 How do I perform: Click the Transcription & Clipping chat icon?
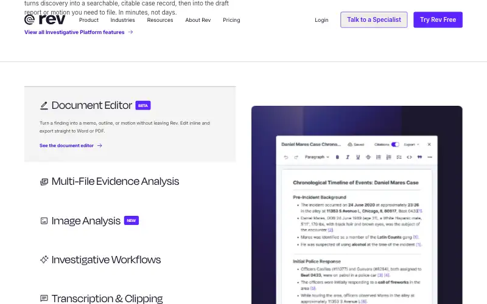pos(44,299)
